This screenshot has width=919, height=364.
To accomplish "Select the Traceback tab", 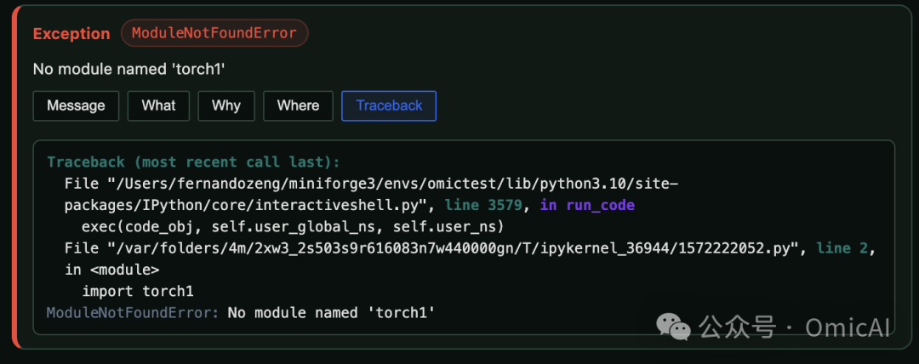I will tap(389, 105).
